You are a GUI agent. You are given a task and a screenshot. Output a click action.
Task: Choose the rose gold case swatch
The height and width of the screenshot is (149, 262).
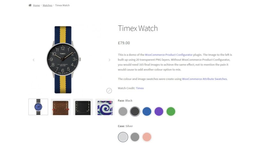pyautogui.click(x=147, y=137)
